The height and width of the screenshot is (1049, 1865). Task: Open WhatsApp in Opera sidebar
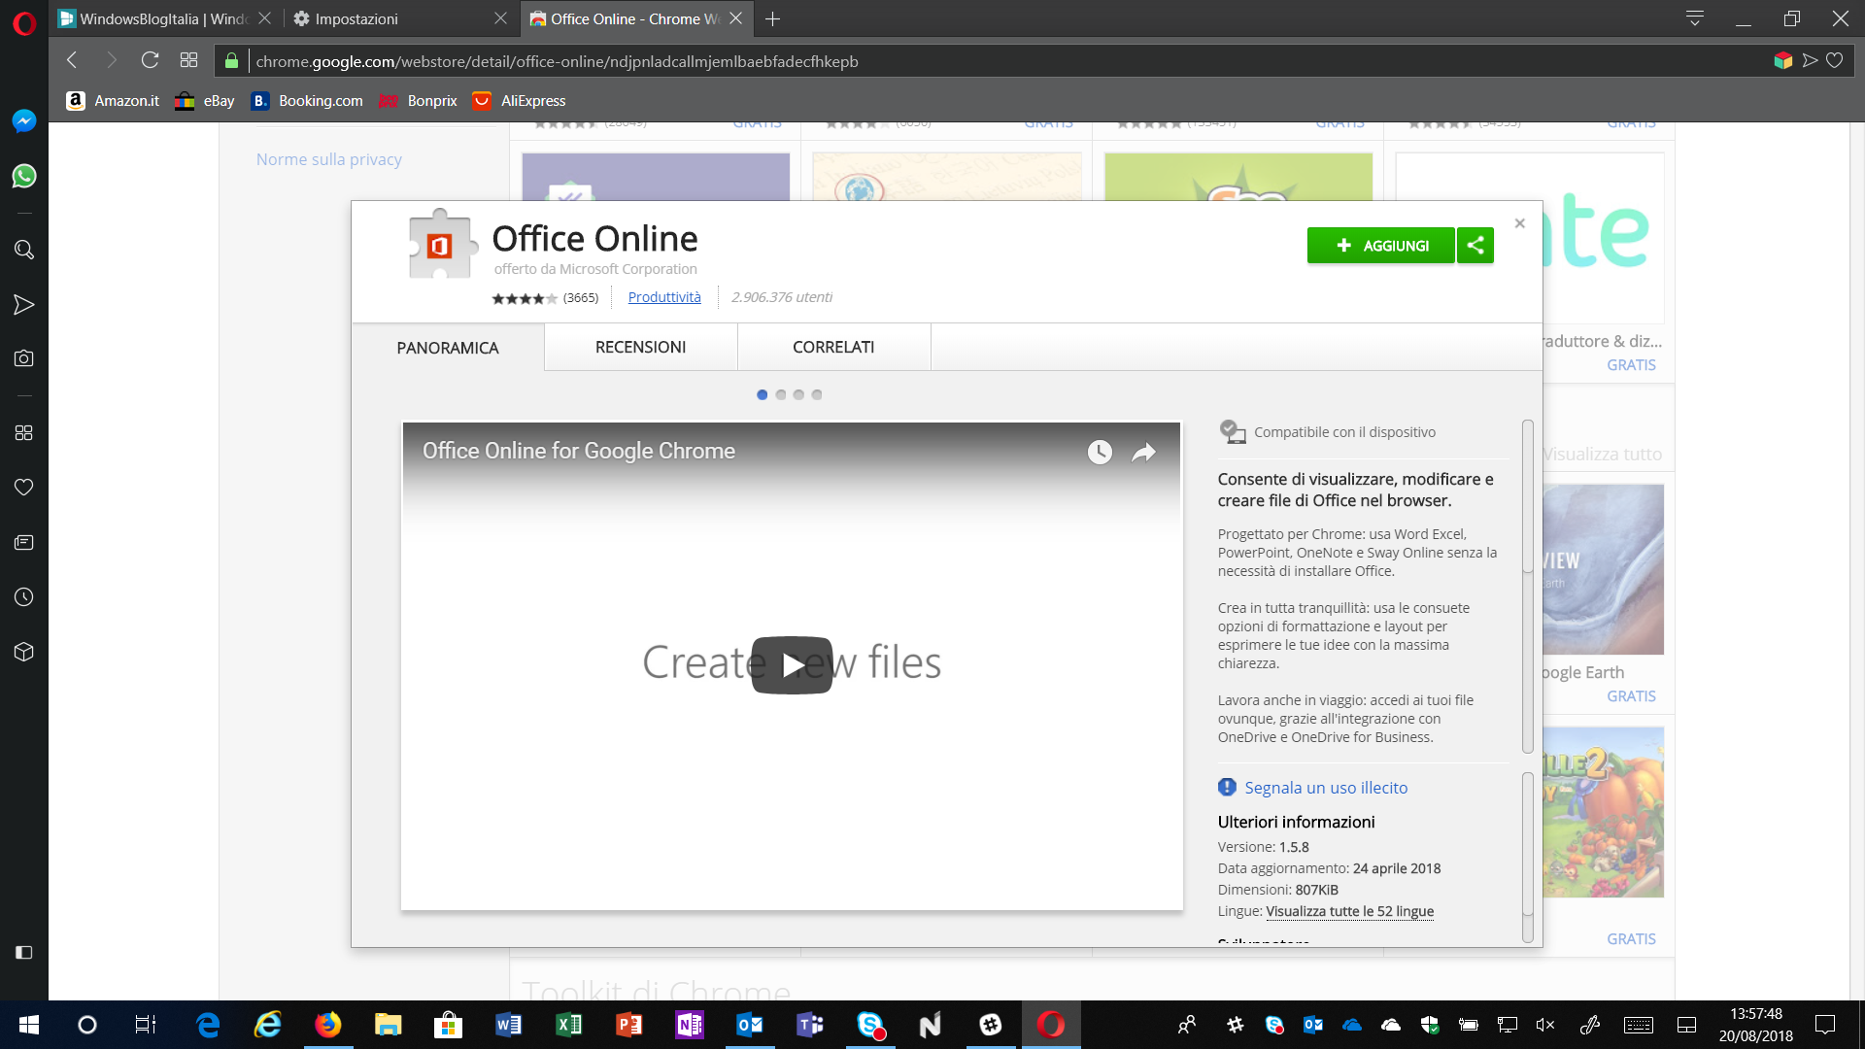24,176
